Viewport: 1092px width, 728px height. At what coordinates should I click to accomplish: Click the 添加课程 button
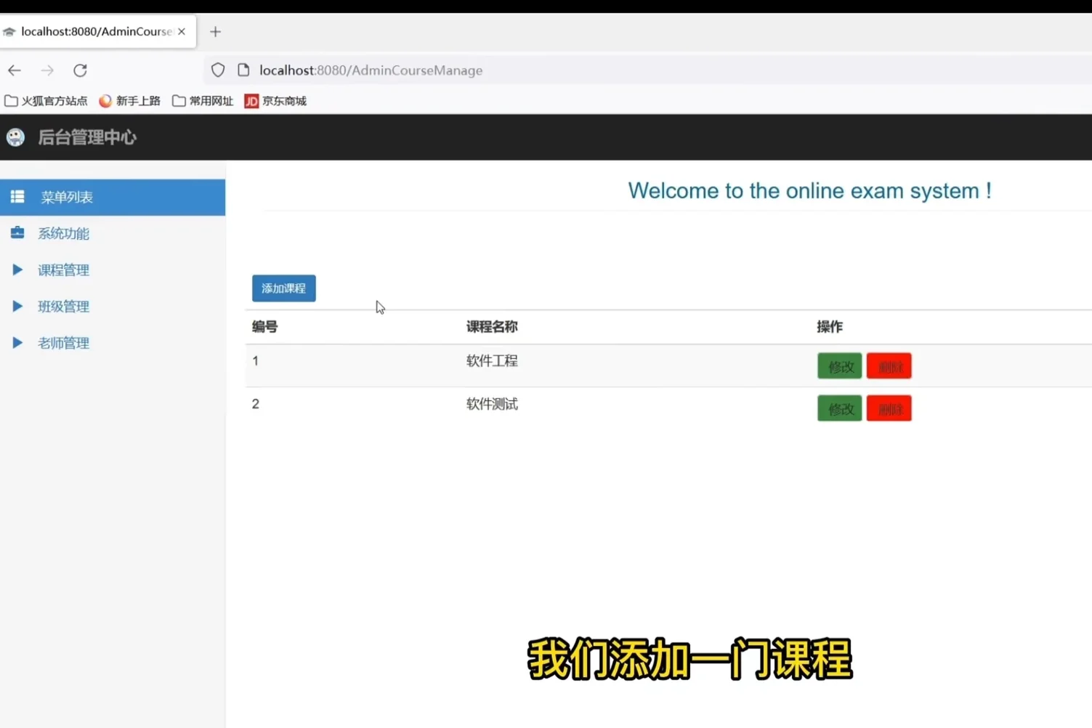tap(283, 288)
